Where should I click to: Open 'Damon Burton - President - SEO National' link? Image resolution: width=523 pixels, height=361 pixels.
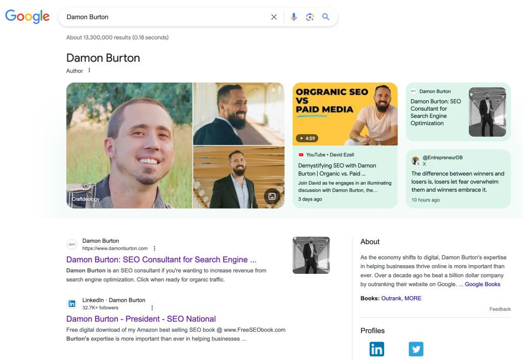pos(141,319)
